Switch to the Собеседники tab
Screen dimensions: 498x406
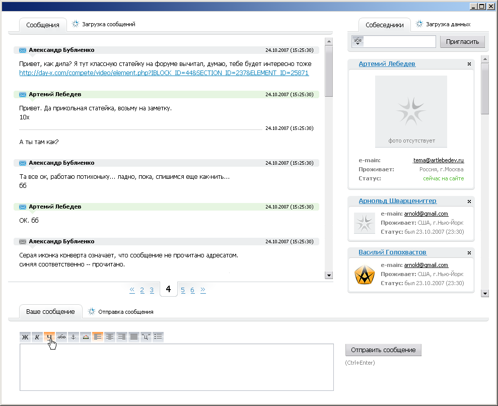pos(385,25)
